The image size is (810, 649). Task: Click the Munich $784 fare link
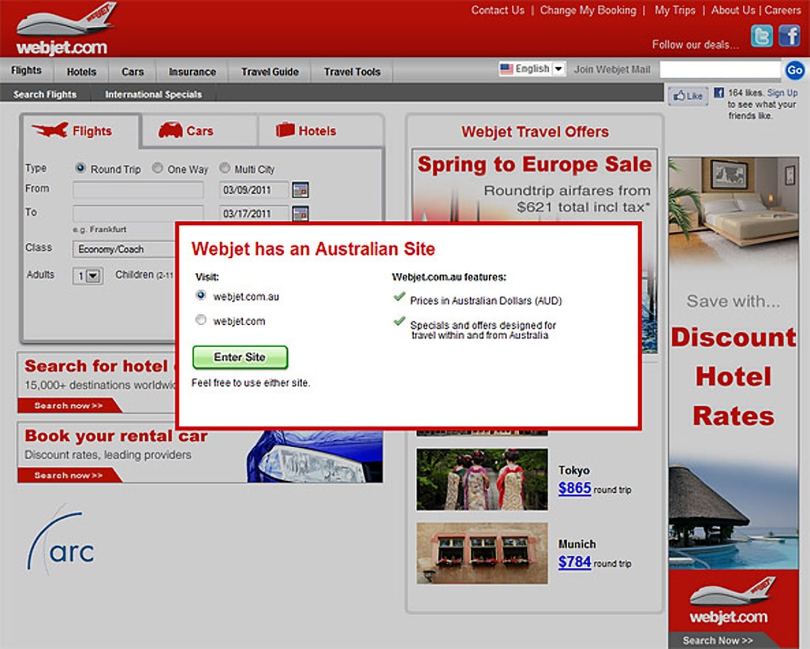(x=574, y=562)
